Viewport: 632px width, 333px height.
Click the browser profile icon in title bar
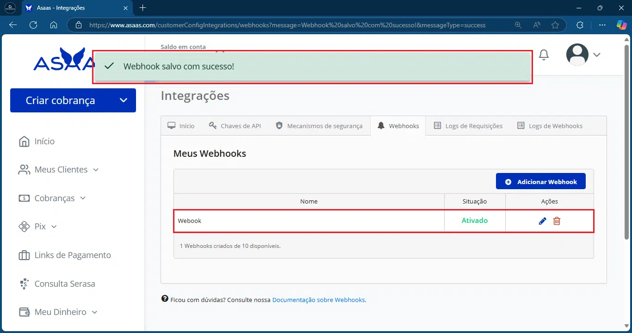(x=10, y=8)
